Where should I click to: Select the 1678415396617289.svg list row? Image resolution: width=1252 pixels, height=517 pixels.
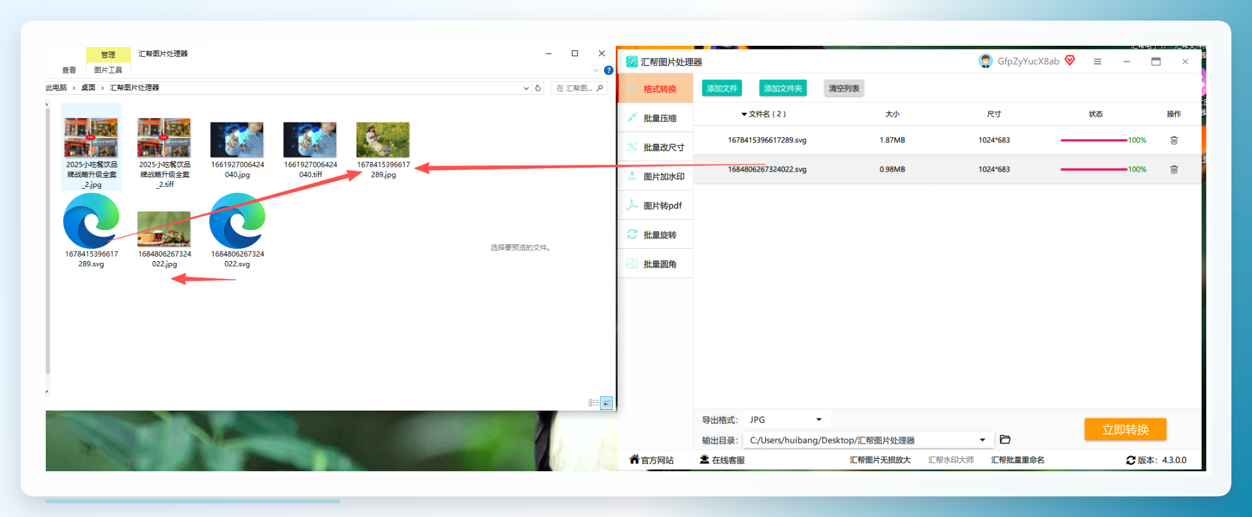[947, 140]
